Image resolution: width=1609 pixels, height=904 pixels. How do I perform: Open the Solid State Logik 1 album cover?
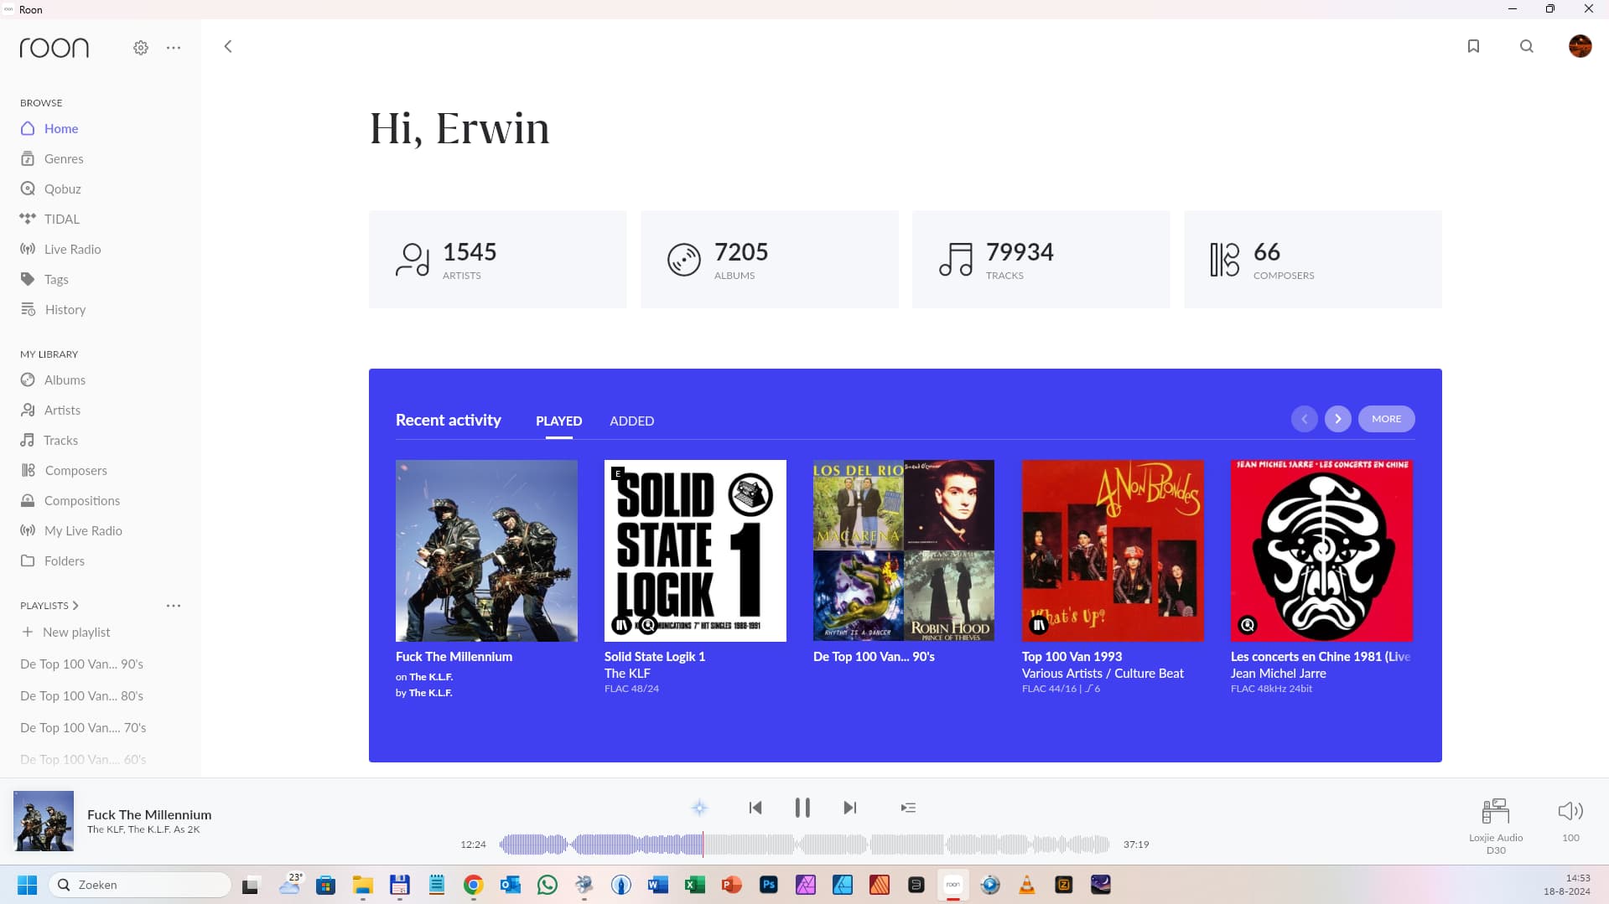pos(695,550)
